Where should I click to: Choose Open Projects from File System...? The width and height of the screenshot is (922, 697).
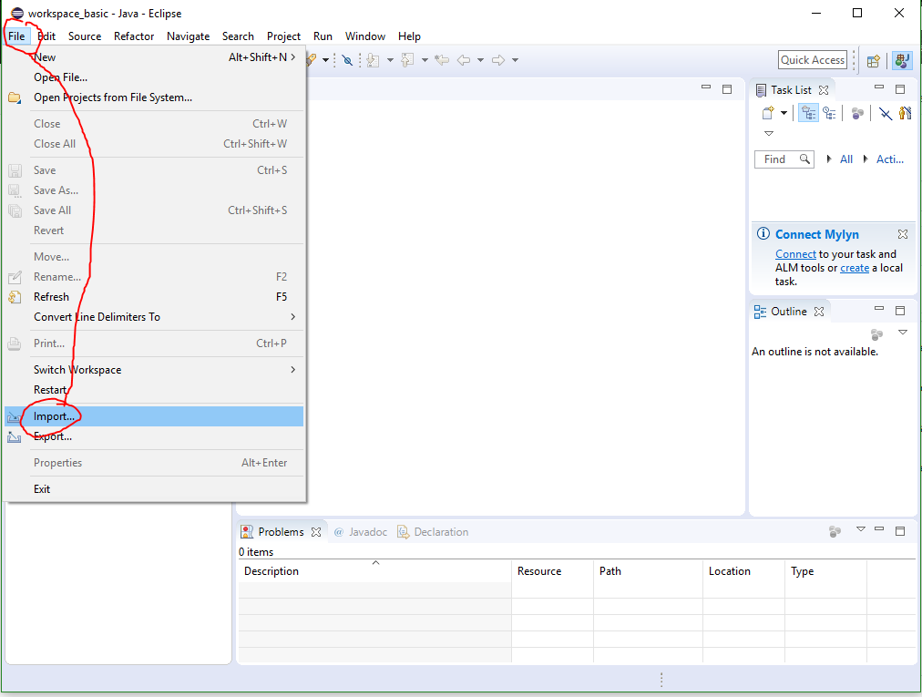[x=154, y=97]
